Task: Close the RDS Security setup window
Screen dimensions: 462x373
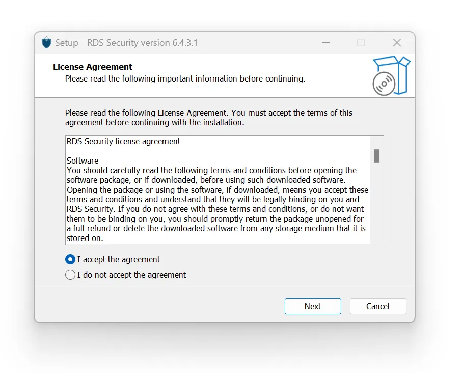Action: click(397, 43)
